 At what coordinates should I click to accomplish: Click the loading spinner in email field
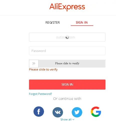(67, 37)
